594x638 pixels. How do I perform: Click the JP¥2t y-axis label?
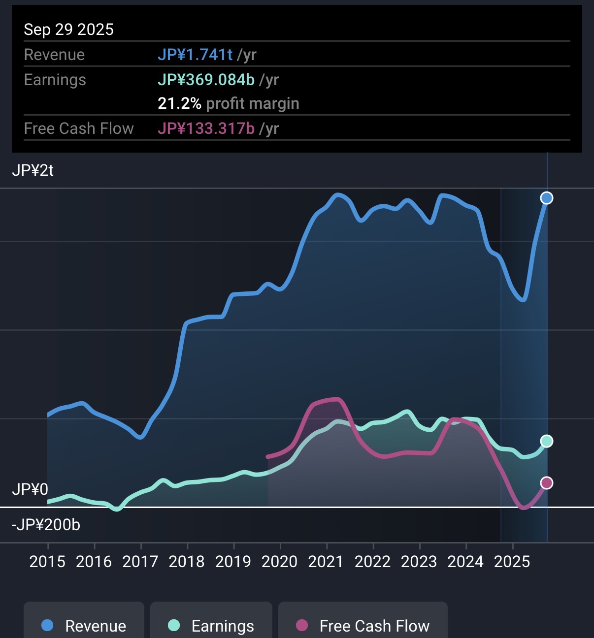tap(33, 171)
